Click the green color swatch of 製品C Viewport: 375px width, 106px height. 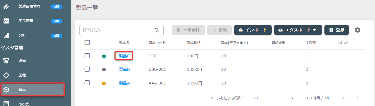104,56
